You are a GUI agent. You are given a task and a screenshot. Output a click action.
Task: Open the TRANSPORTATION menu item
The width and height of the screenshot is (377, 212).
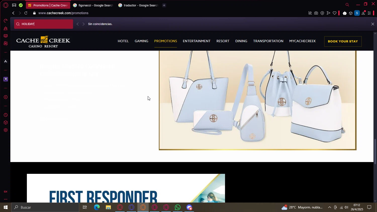[268, 41]
